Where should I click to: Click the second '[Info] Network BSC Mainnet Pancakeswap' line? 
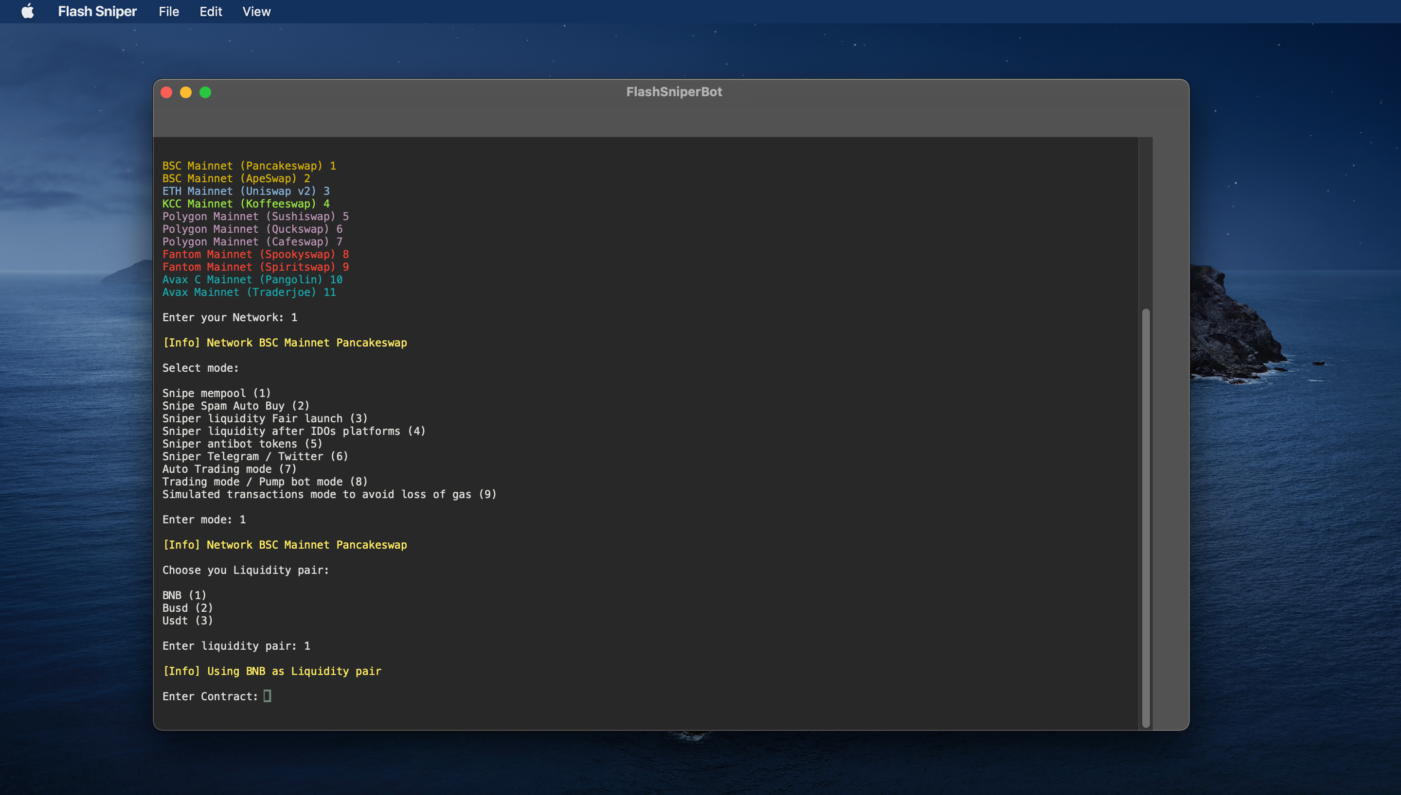click(285, 544)
